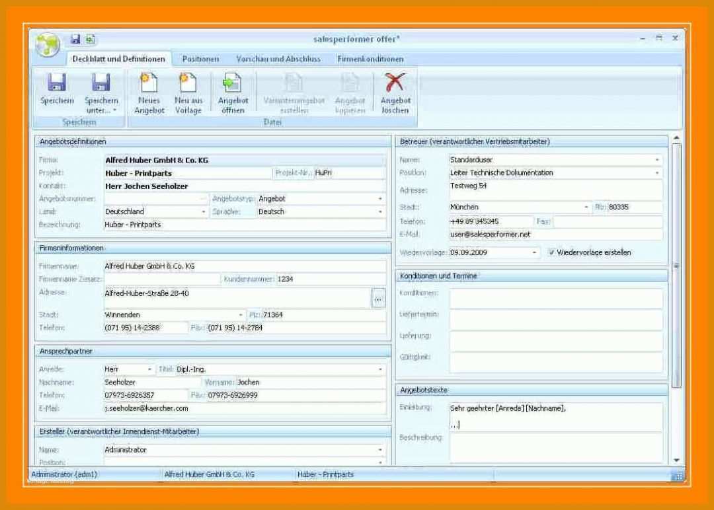Click Angebot öffnen icon
The height and width of the screenshot is (510, 714).
[x=233, y=83]
